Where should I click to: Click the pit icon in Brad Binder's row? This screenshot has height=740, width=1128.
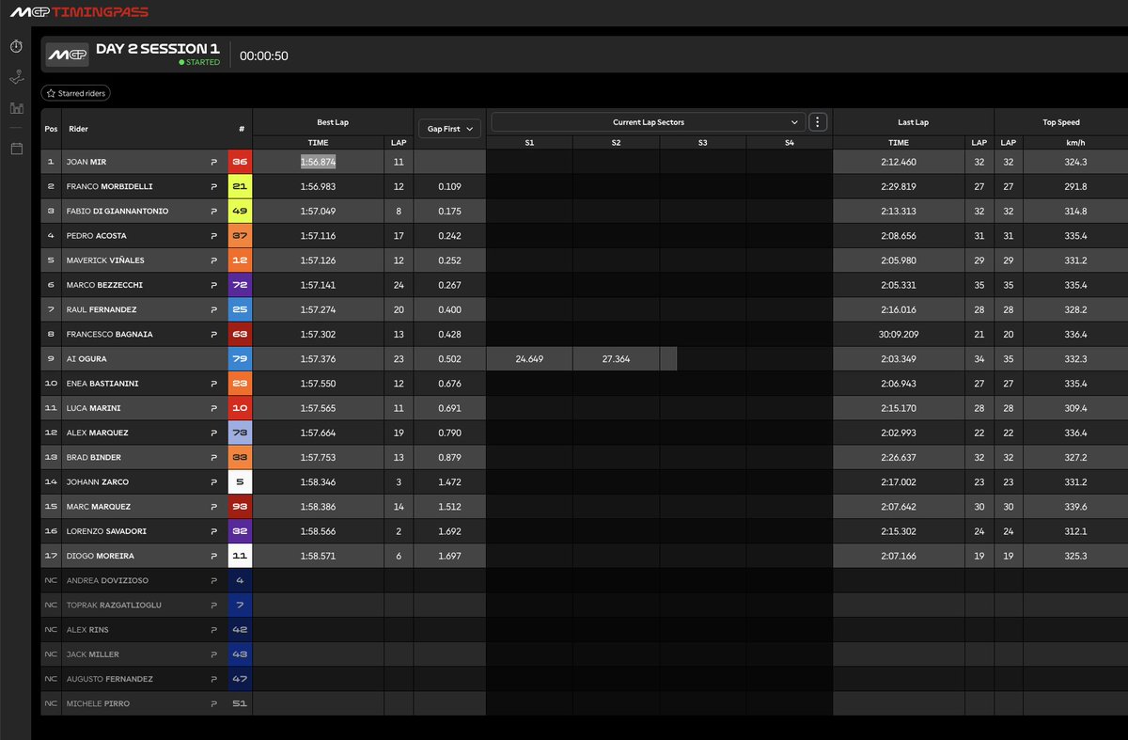coord(213,457)
